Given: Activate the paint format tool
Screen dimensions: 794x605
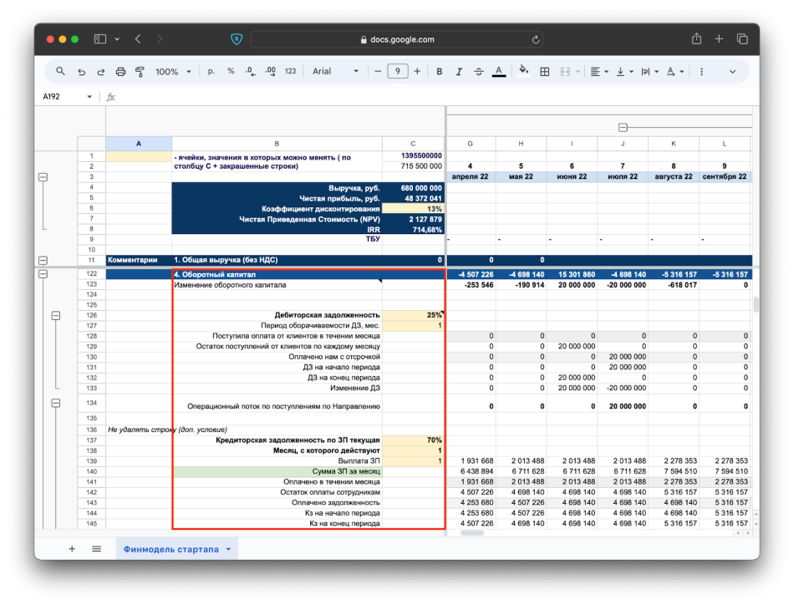Looking at the screenshot, I should 140,72.
